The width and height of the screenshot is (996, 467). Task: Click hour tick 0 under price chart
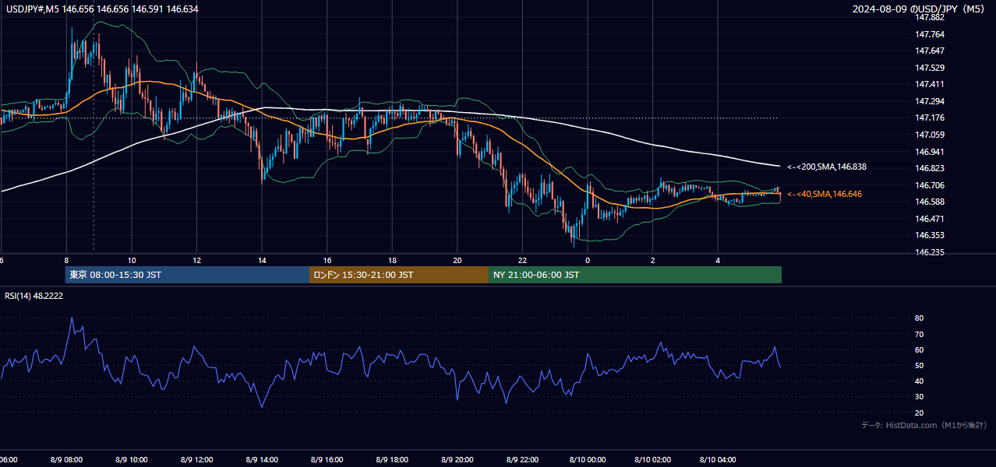(x=588, y=260)
